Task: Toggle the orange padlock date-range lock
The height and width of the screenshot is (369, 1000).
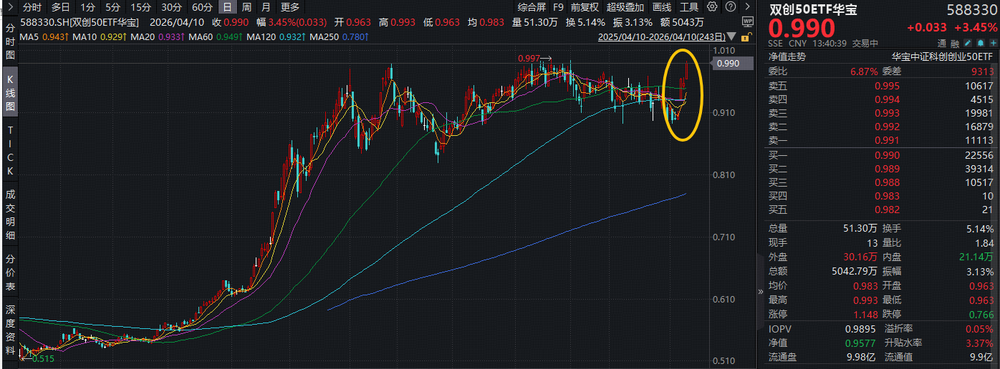Action: click(x=746, y=36)
